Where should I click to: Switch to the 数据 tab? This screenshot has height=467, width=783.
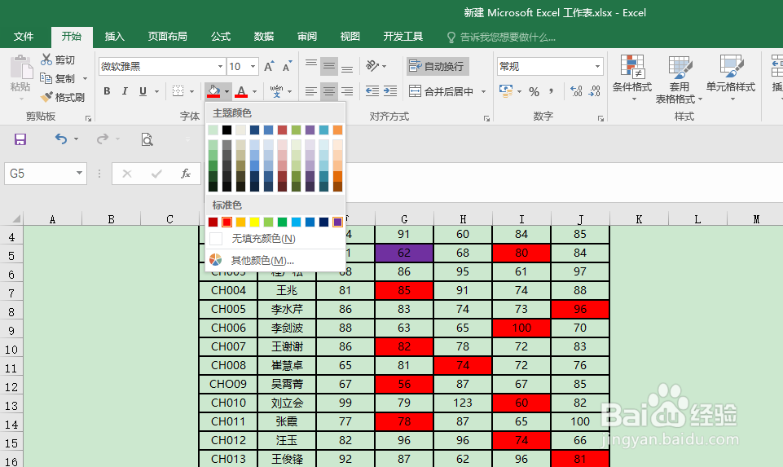[x=264, y=37]
